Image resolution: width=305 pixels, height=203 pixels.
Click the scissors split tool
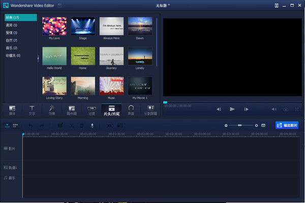click(x=72, y=125)
